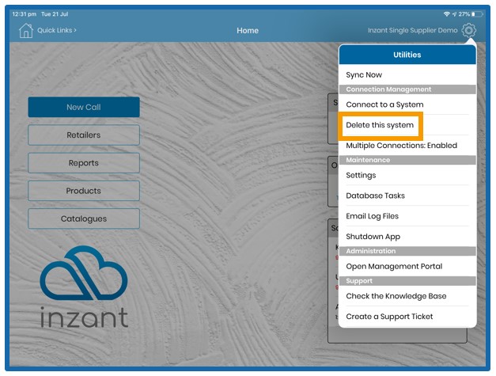The width and height of the screenshot is (496, 376).
Task: Choose Connect to a System
Action: click(x=407, y=104)
